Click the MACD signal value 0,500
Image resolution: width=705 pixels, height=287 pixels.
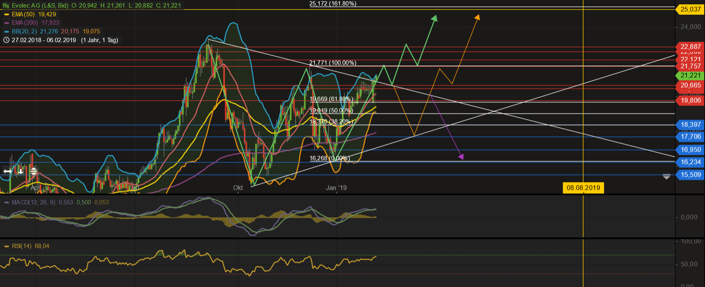[84, 202]
